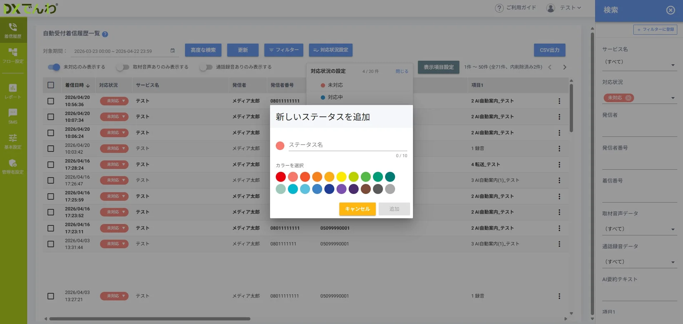Open the テスト user account menu
The width and height of the screenshot is (683, 324).
coord(570,8)
